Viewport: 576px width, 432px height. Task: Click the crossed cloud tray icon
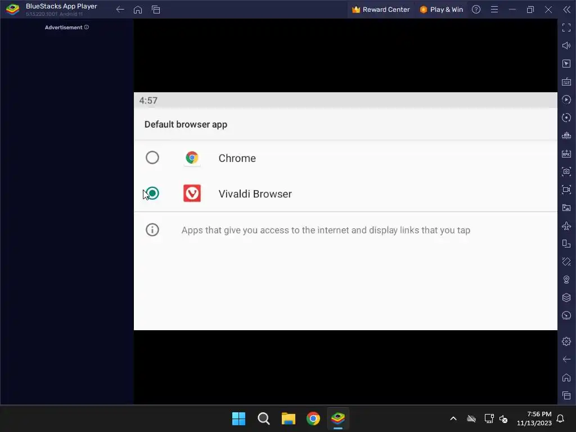[471, 418]
